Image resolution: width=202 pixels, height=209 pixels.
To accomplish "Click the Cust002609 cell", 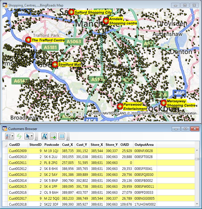I will pos(18,151).
